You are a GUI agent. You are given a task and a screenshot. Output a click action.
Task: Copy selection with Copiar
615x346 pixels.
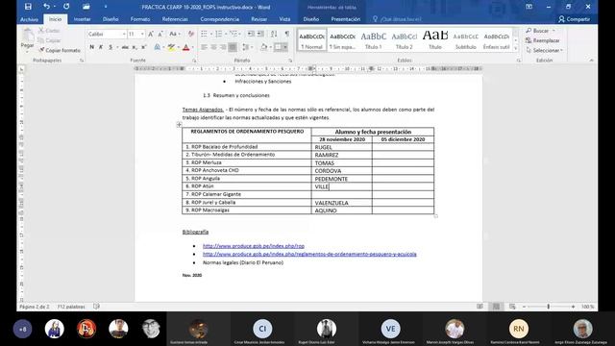(49, 40)
